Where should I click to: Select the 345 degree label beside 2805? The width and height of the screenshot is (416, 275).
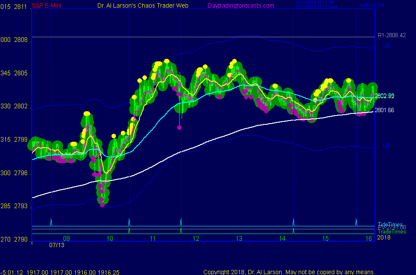click(x=6, y=73)
